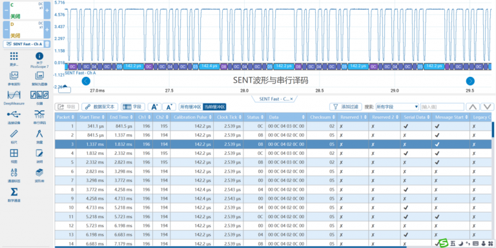496x248 pixels.
Task: Open 关于 PicoScope 7 info
Action: tap(39, 59)
